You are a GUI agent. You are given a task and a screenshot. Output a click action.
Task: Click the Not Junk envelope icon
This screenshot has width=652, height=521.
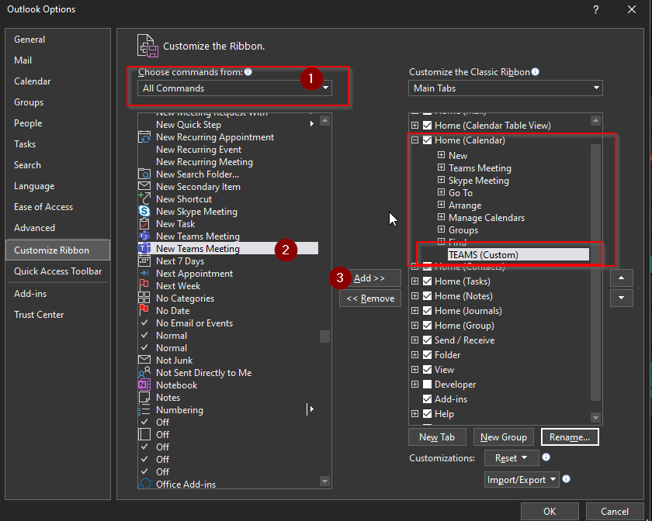point(144,360)
